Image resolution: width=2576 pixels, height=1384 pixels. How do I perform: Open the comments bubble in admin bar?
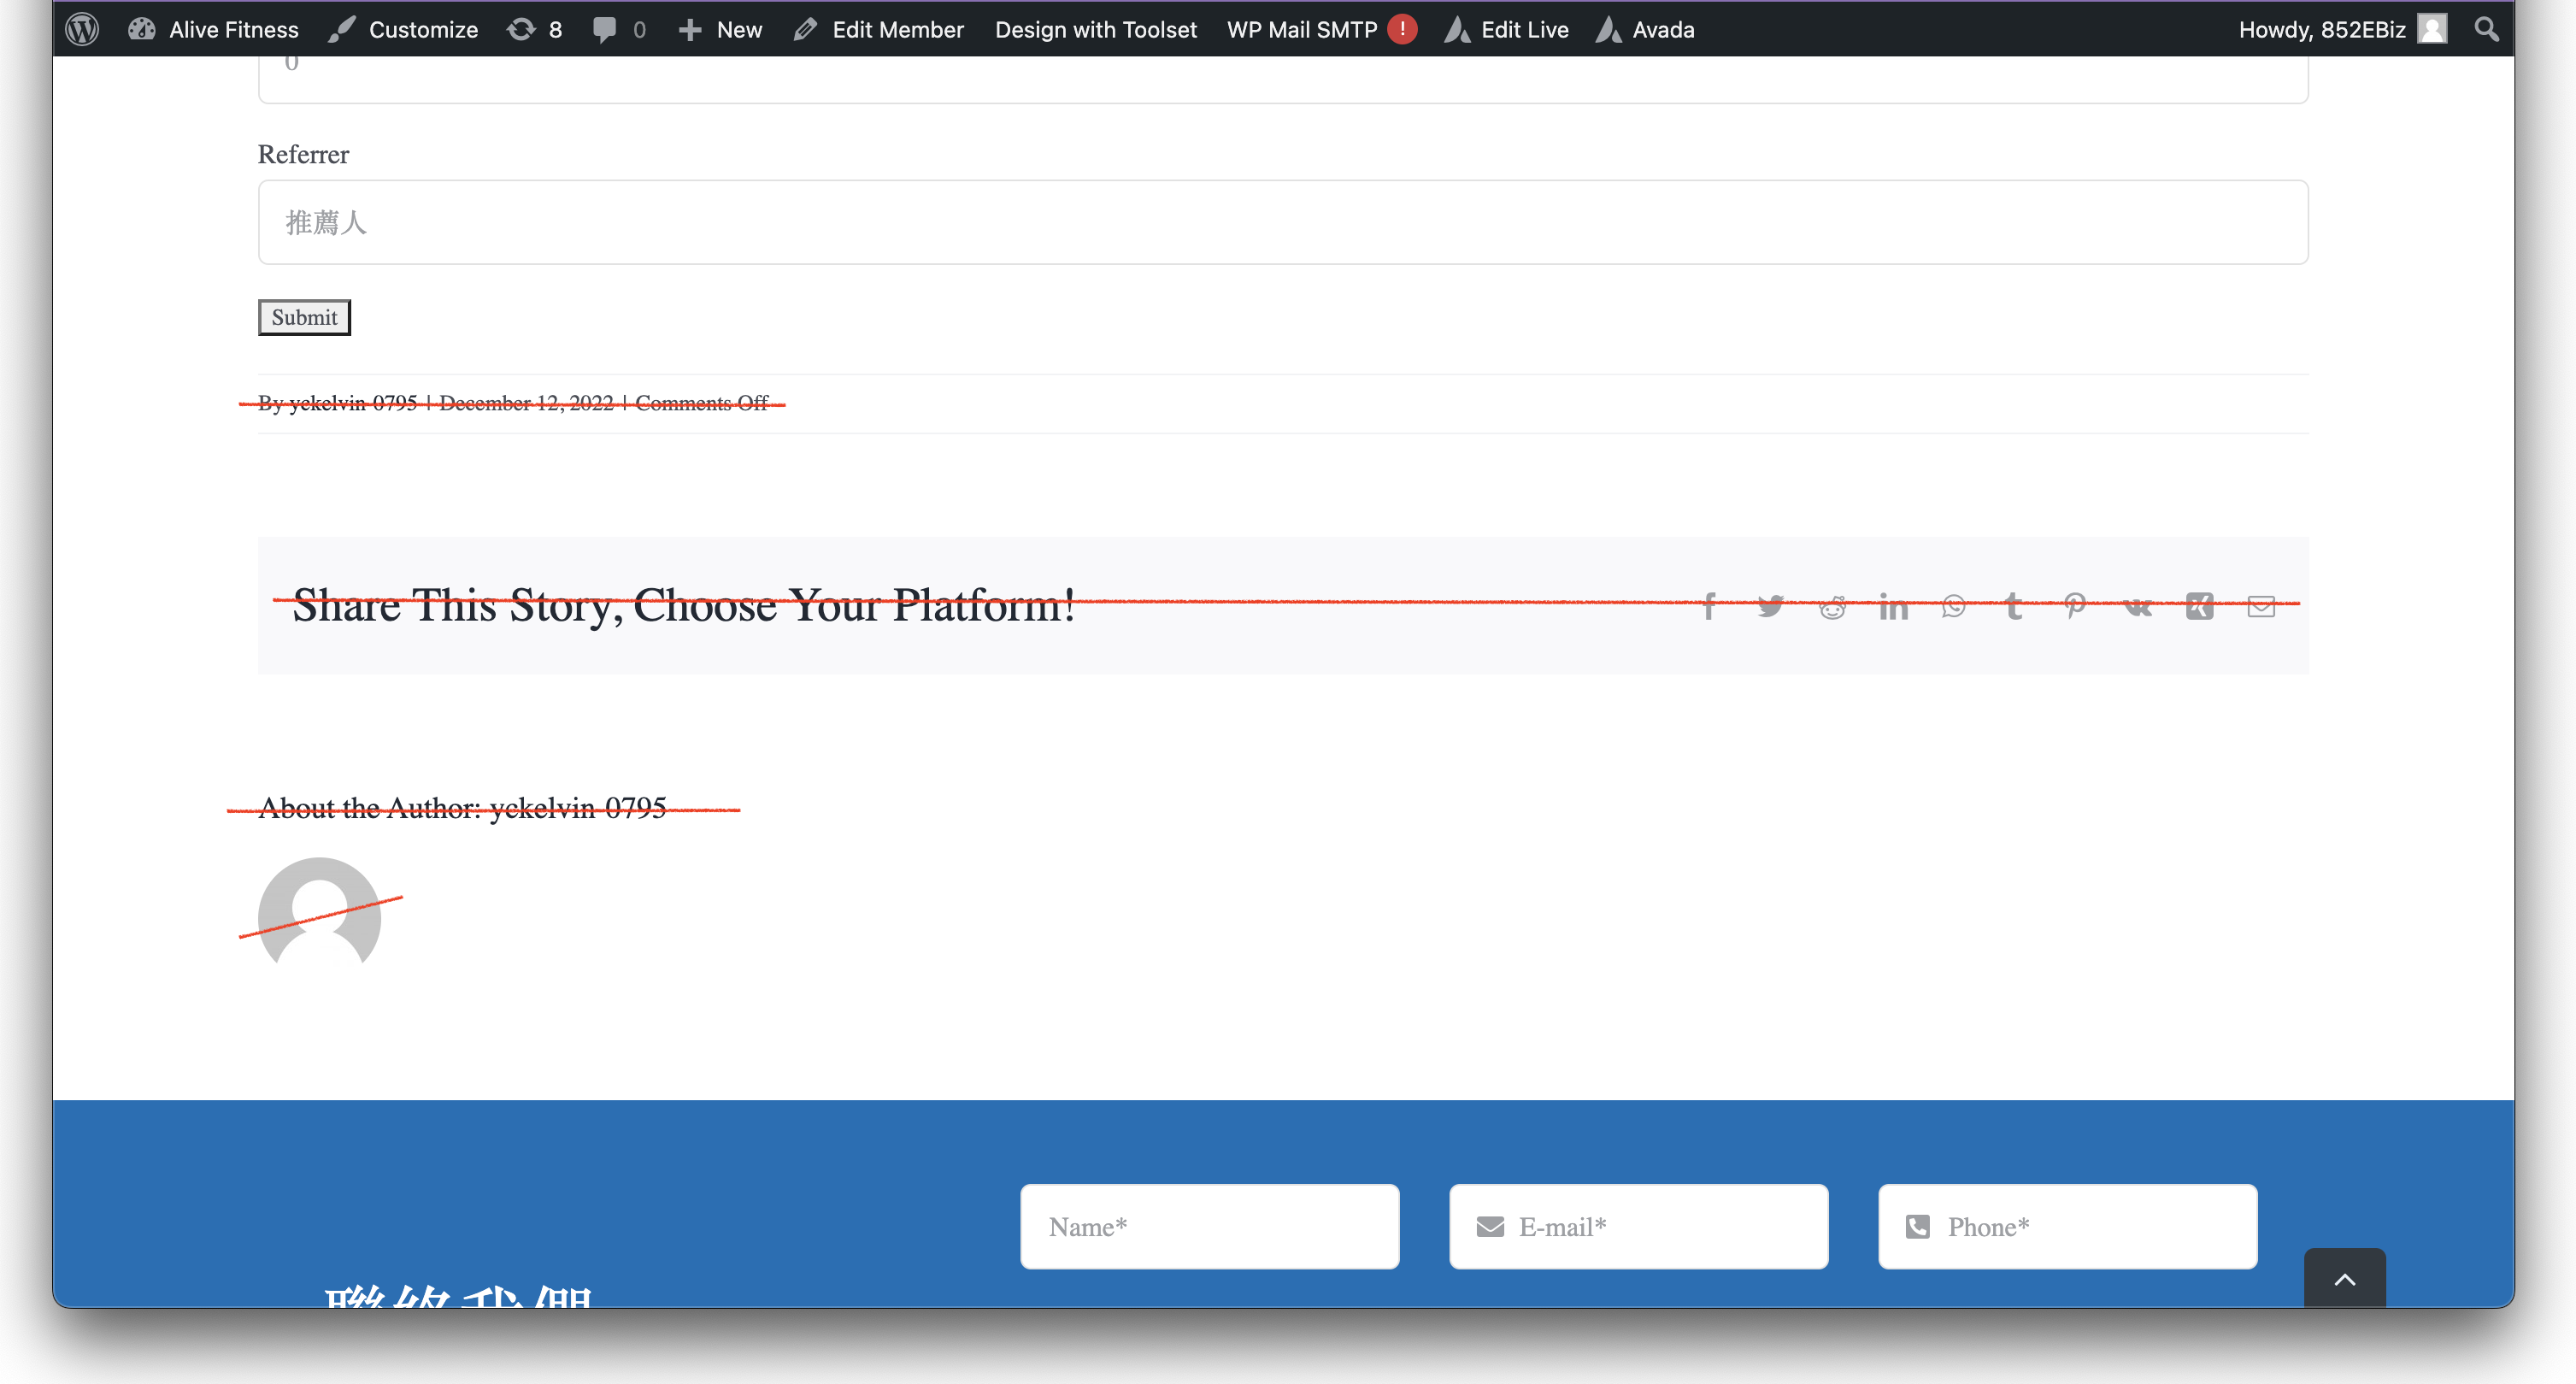[x=619, y=29]
